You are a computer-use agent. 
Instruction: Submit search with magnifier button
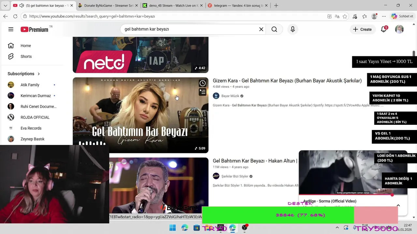274,29
